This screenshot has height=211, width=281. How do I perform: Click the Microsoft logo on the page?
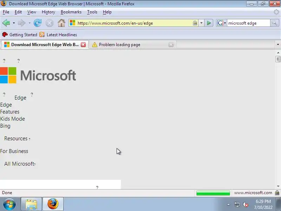coord(38,75)
